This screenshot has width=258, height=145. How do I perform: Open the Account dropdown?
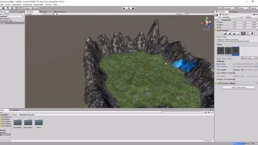229,8
